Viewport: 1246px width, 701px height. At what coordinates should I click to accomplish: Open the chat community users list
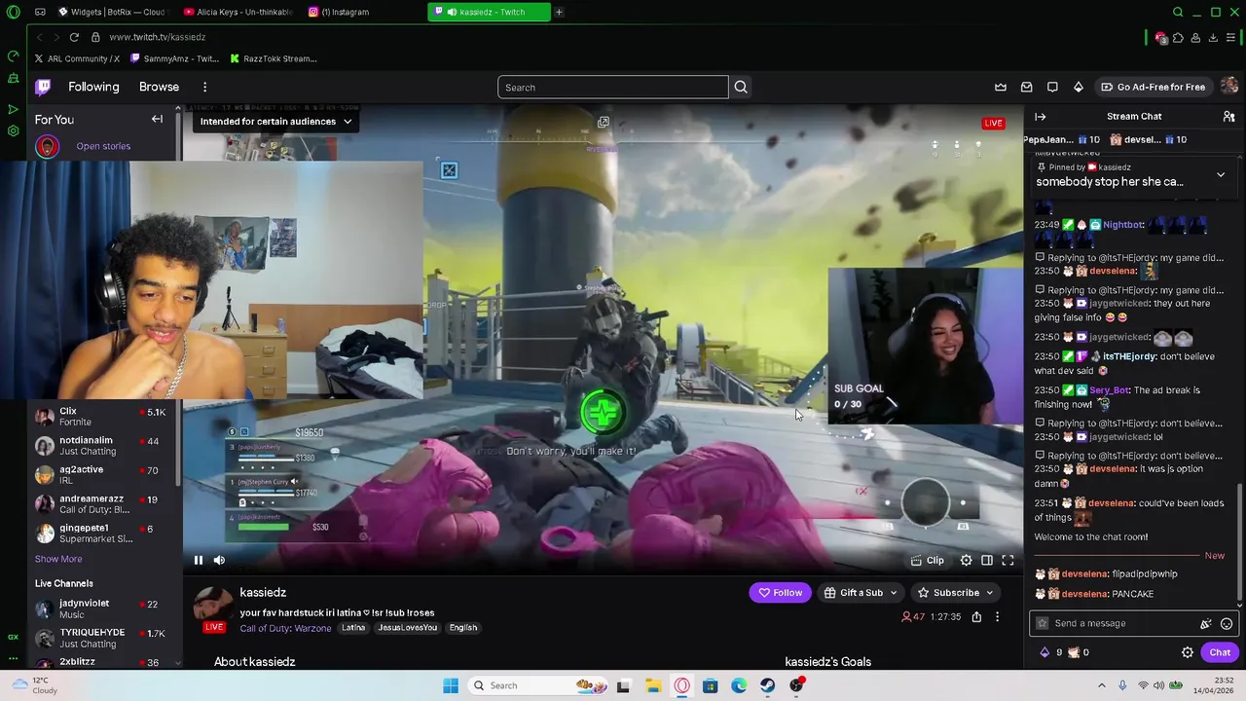click(1228, 117)
